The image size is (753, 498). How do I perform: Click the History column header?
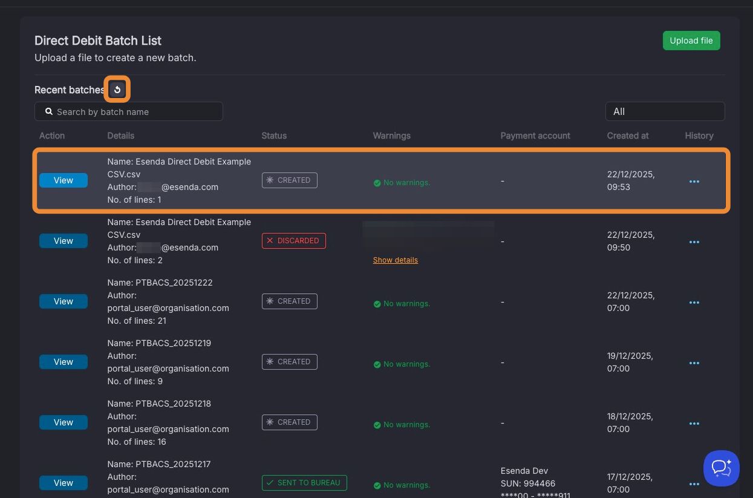click(x=699, y=136)
